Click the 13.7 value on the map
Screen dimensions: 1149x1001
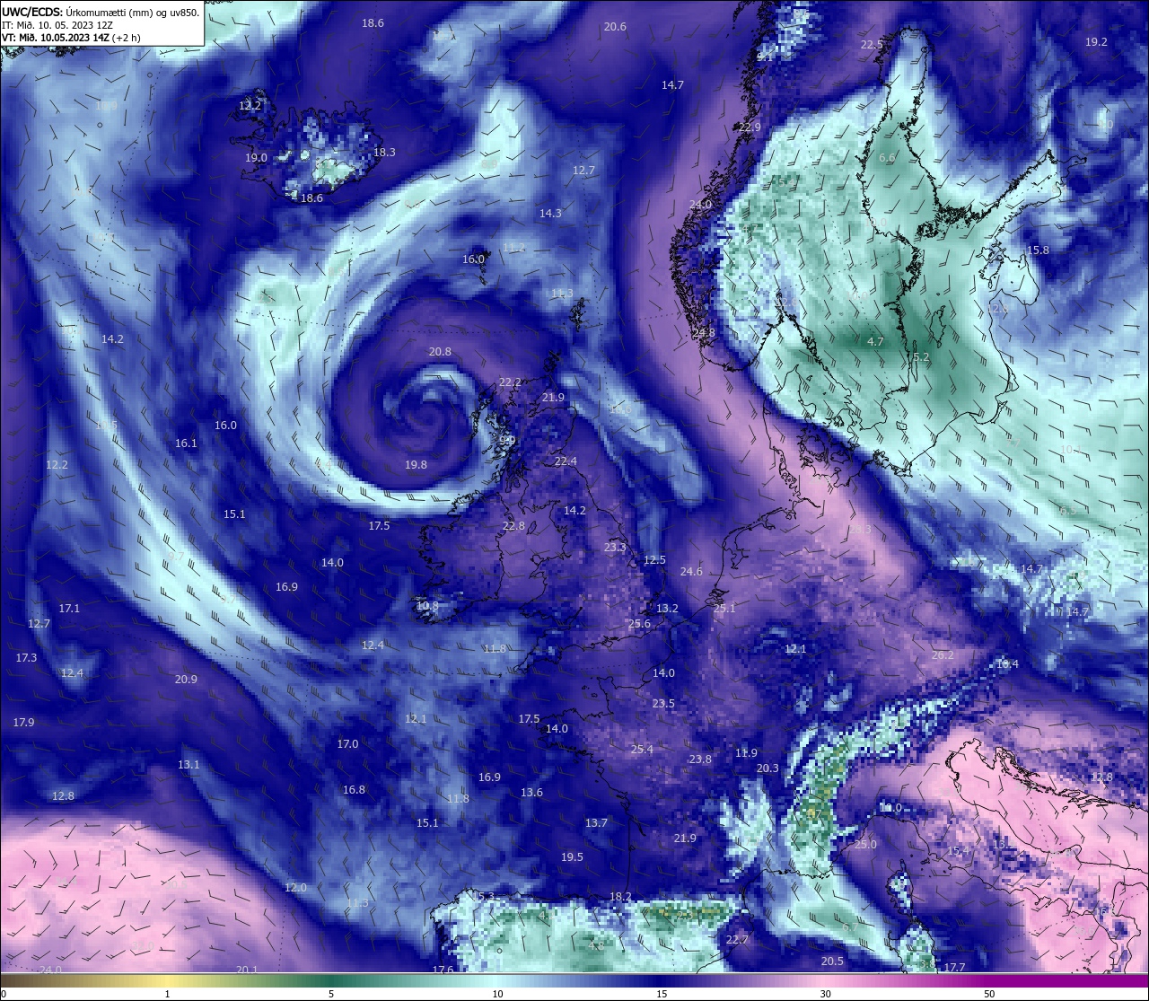point(596,823)
